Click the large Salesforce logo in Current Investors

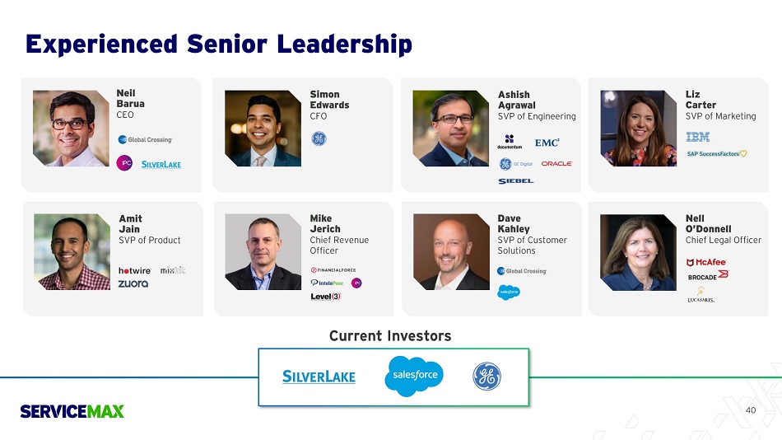click(x=414, y=376)
